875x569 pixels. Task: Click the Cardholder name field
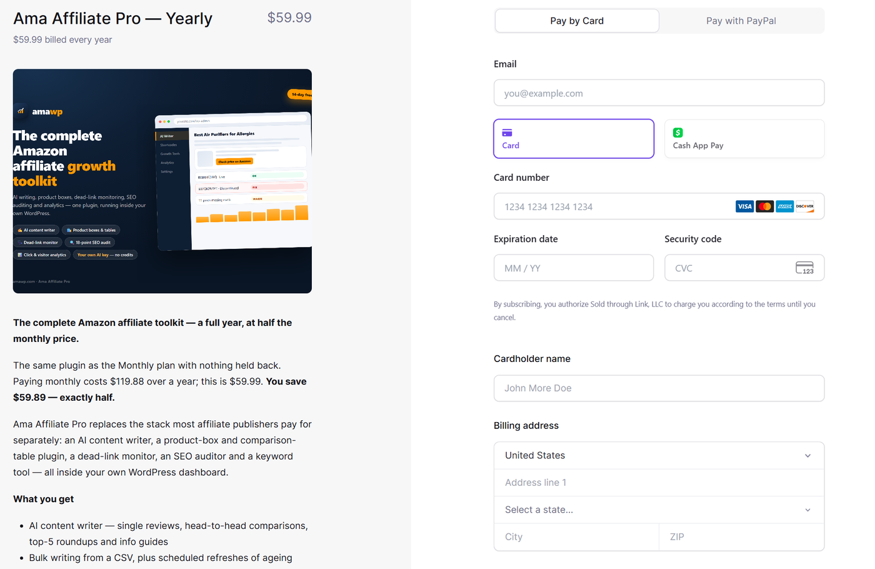pyautogui.click(x=659, y=388)
